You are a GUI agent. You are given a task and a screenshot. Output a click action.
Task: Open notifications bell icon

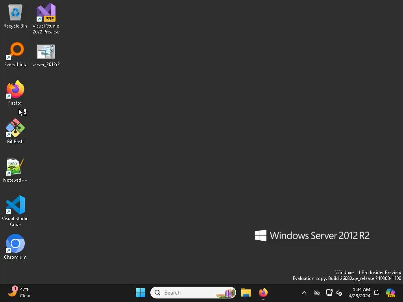click(376, 293)
